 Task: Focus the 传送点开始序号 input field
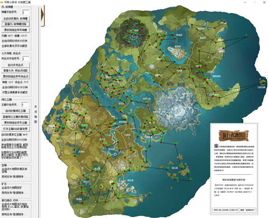point(26,59)
